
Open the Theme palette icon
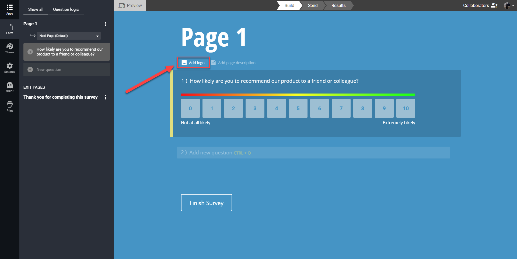[x=10, y=46]
